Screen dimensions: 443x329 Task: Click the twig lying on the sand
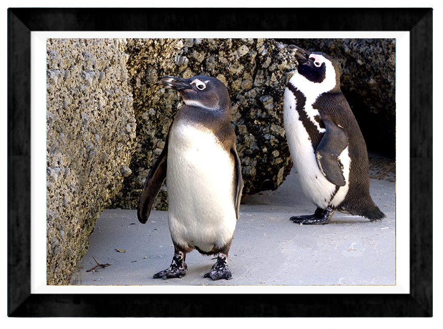click(98, 266)
